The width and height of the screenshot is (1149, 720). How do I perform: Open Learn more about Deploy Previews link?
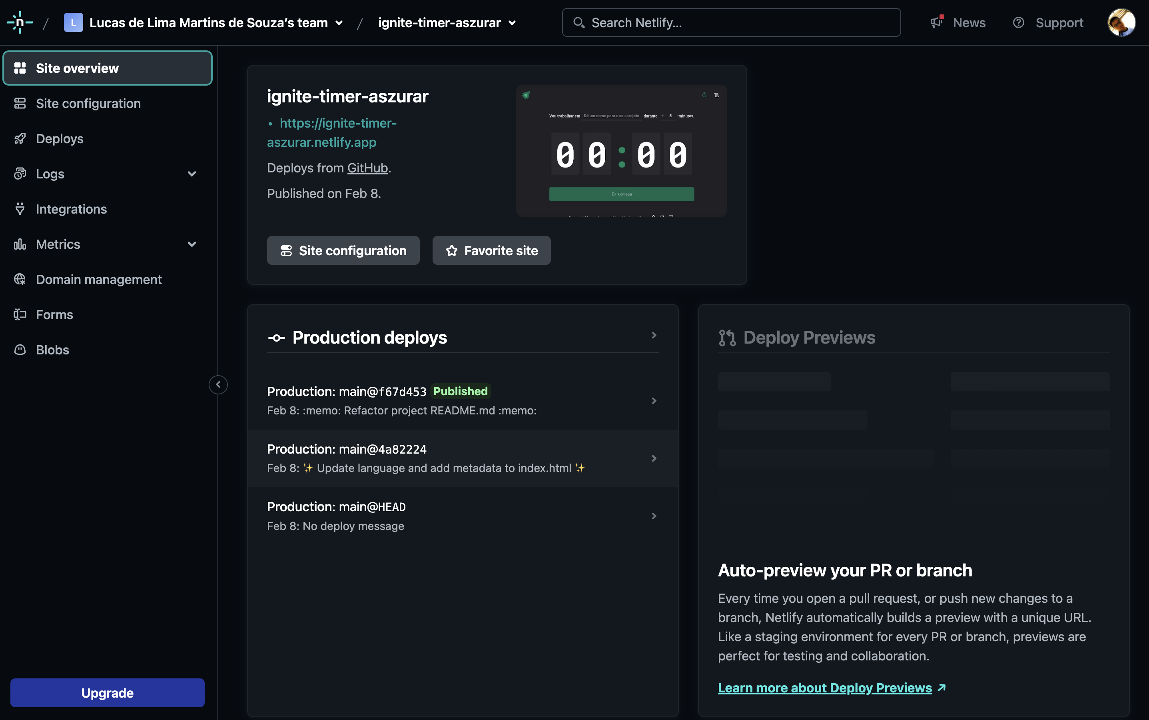click(825, 688)
